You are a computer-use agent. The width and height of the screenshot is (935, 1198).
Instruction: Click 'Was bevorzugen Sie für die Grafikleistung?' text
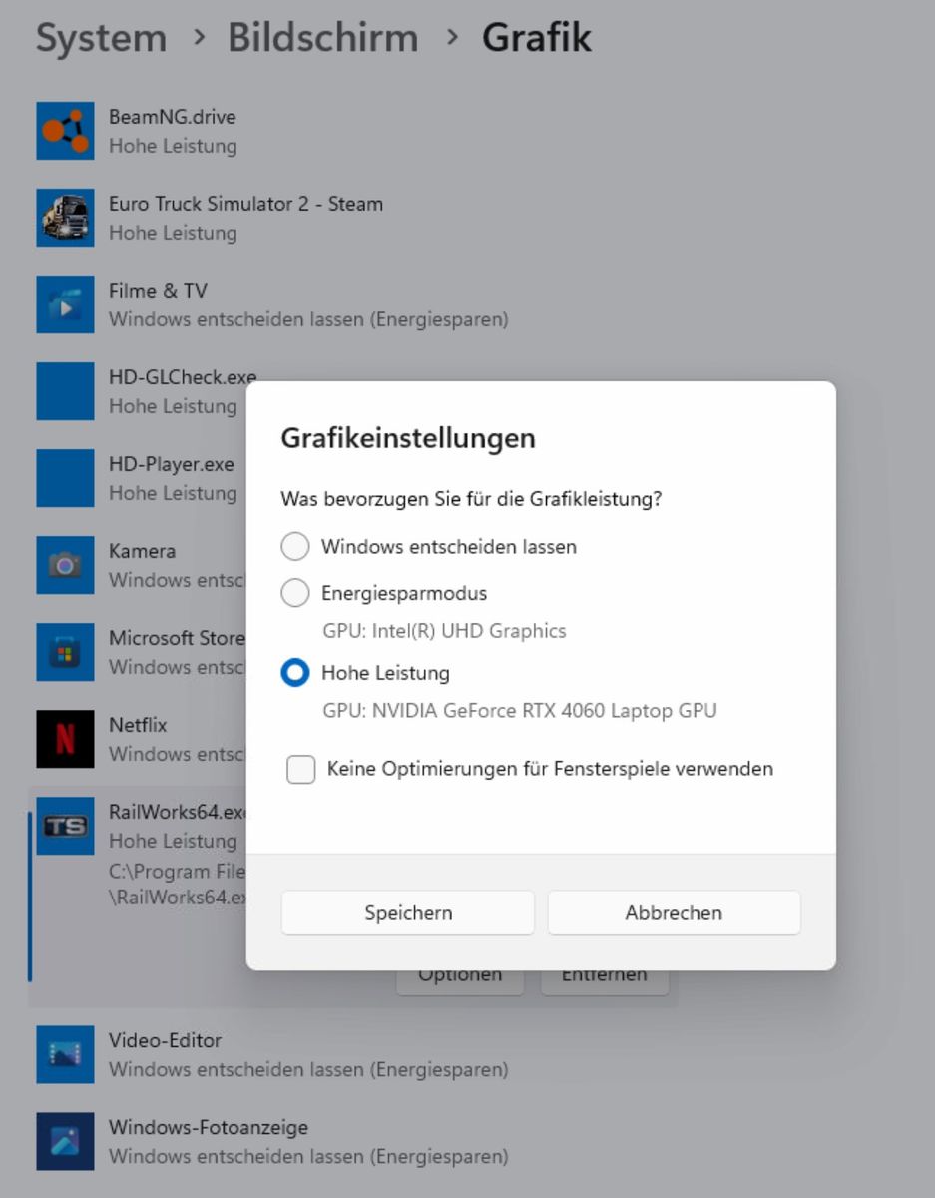tap(471, 498)
